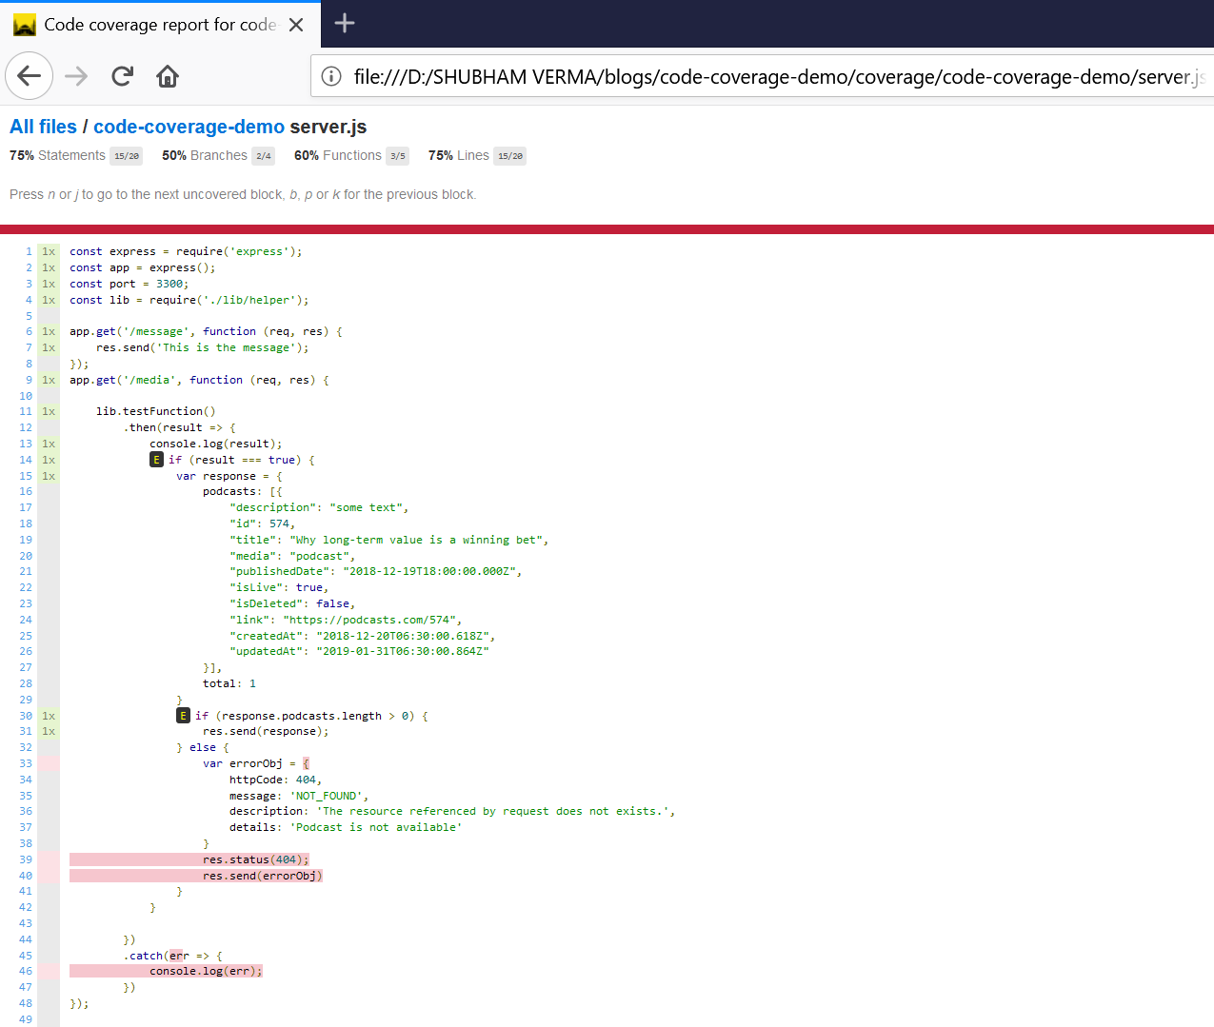Click the keyboard shortcut hint text
This screenshot has width=1214, height=1027.
coord(243,194)
